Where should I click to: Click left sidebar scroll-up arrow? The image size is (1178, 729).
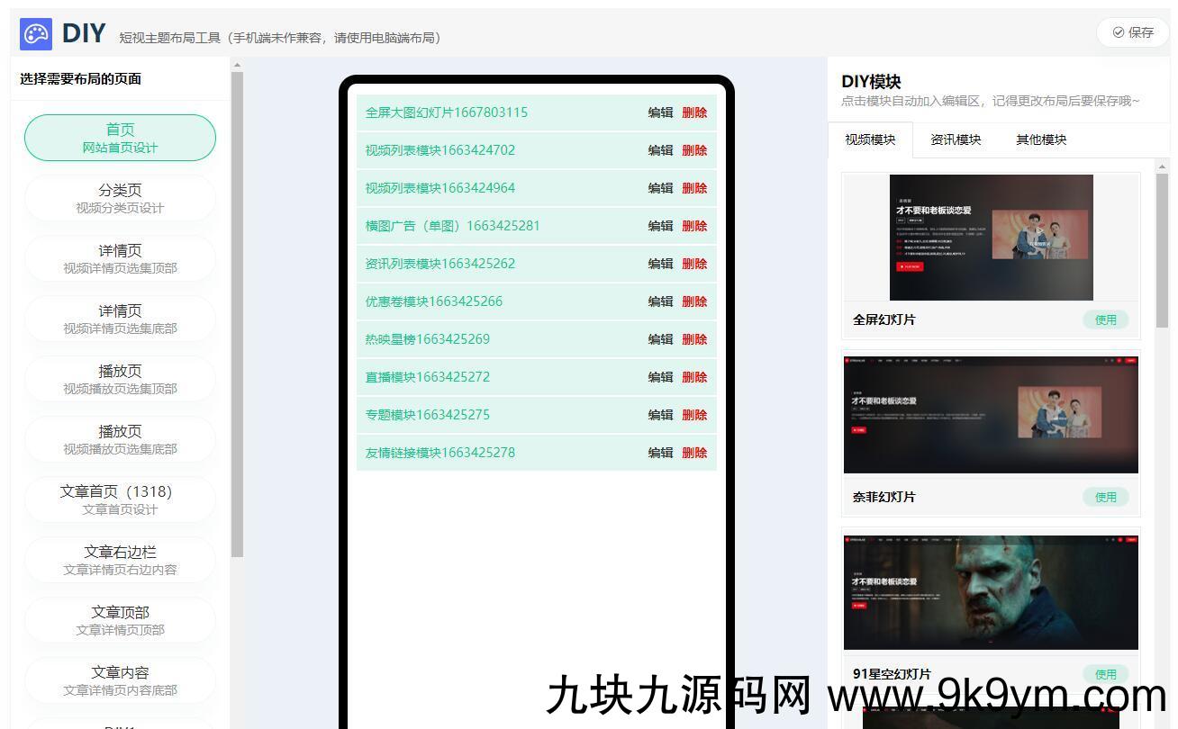(x=238, y=65)
